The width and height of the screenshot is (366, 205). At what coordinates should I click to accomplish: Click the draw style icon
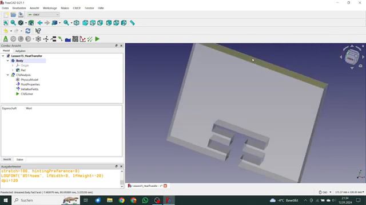coord(21,23)
